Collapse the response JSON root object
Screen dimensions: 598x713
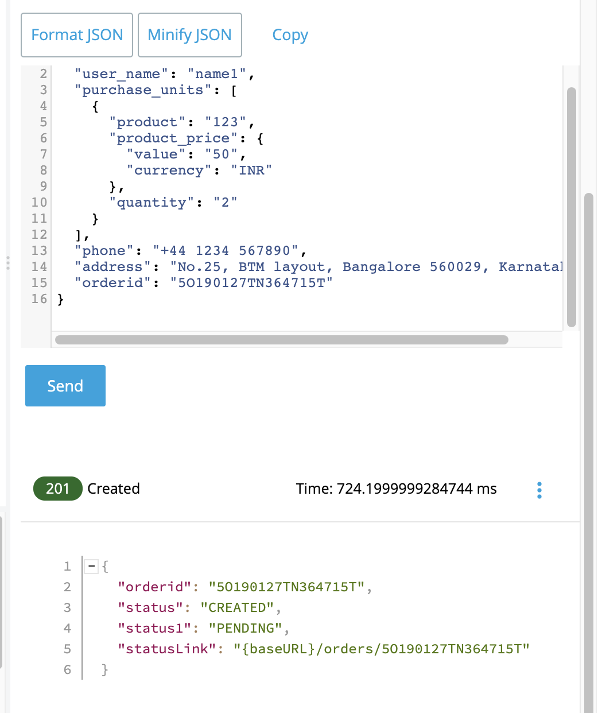point(91,567)
